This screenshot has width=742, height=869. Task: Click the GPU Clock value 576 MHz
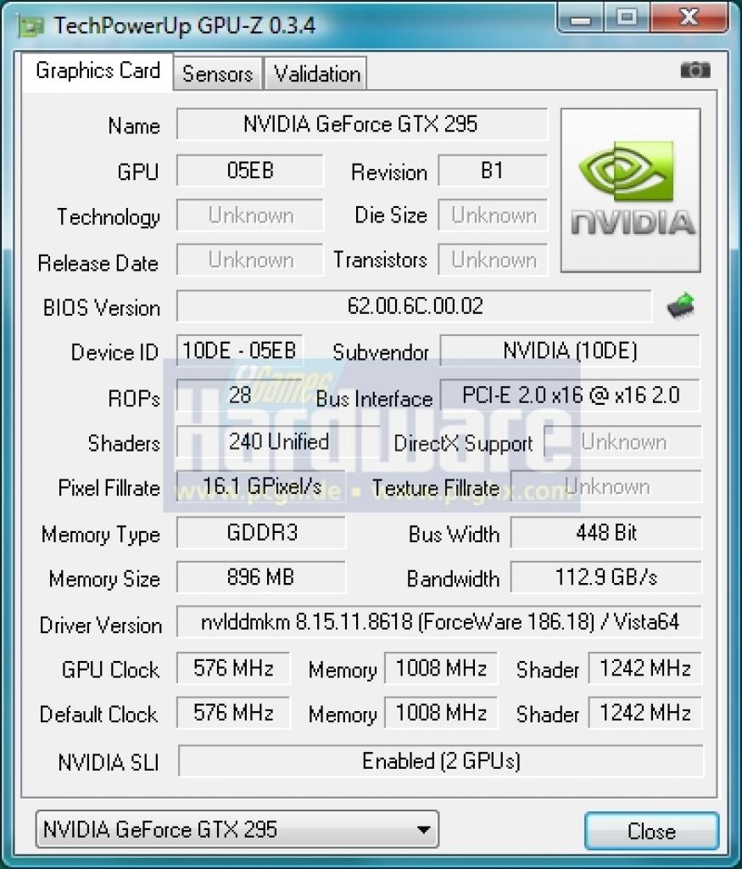[233, 669]
